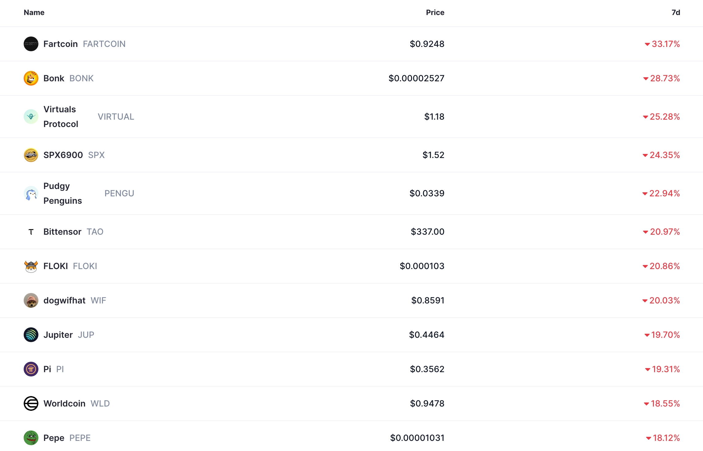
Task: Click the Fartcoin black logo icon
Action: pos(31,44)
